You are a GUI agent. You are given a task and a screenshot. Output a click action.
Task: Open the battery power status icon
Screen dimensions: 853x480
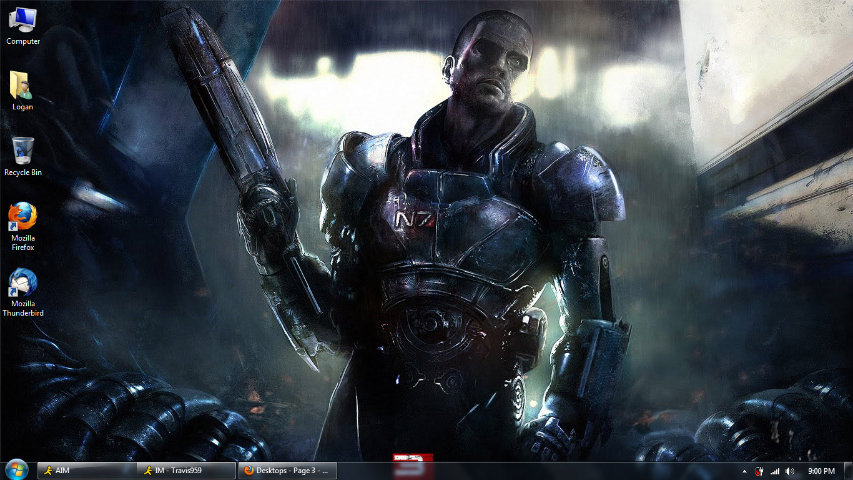(x=760, y=471)
